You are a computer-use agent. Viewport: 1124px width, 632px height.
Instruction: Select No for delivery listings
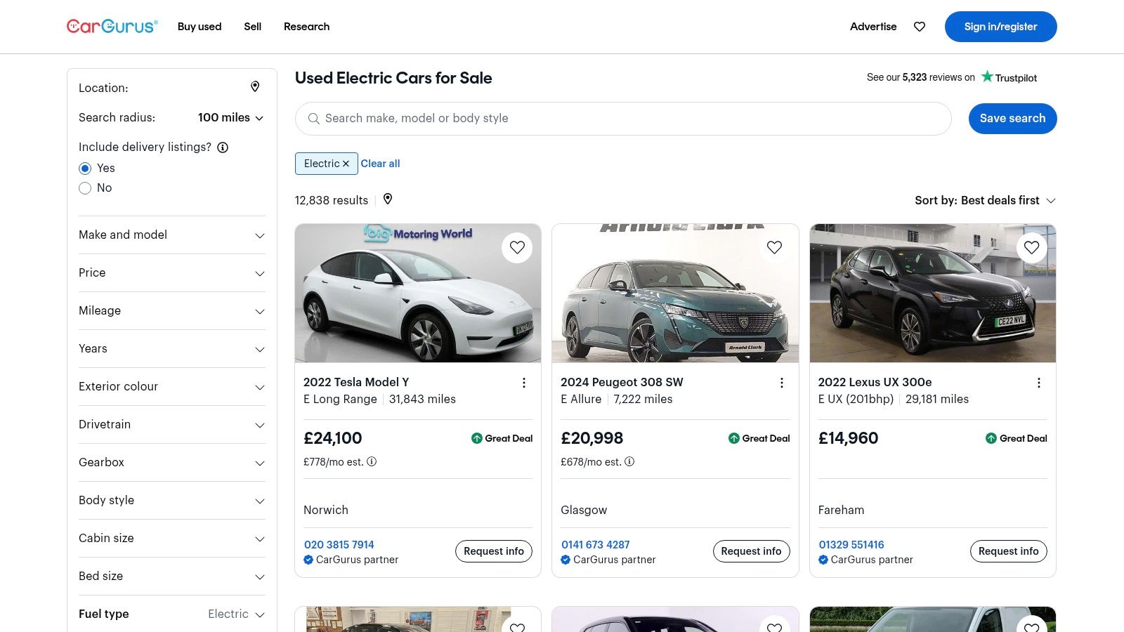point(85,188)
